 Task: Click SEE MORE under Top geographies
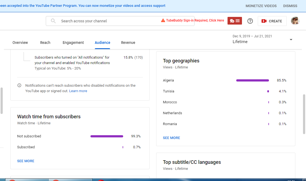171,138
